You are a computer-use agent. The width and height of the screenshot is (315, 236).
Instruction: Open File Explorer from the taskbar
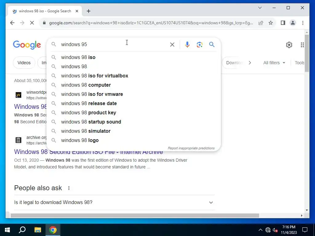point(38,230)
